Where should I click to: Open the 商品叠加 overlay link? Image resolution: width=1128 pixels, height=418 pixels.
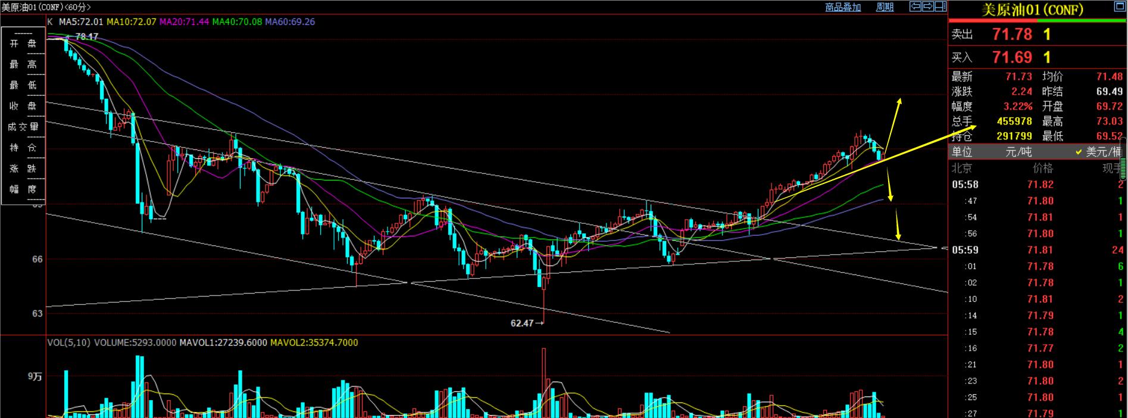coord(843,7)
